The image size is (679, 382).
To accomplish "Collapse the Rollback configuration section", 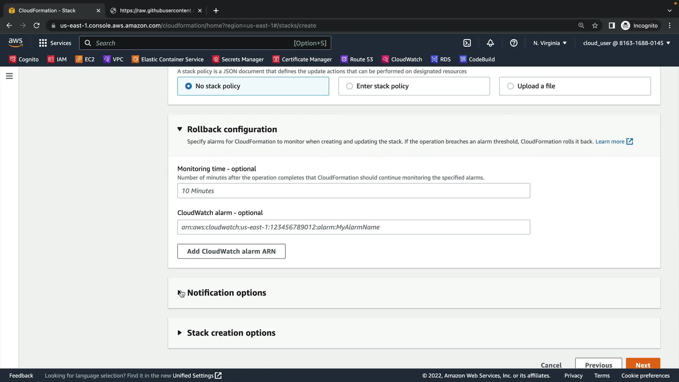I will [180, 129].
